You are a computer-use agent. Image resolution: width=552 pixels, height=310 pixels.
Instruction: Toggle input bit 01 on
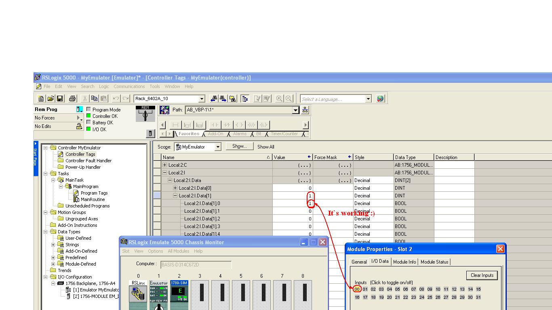click(365, 289)
